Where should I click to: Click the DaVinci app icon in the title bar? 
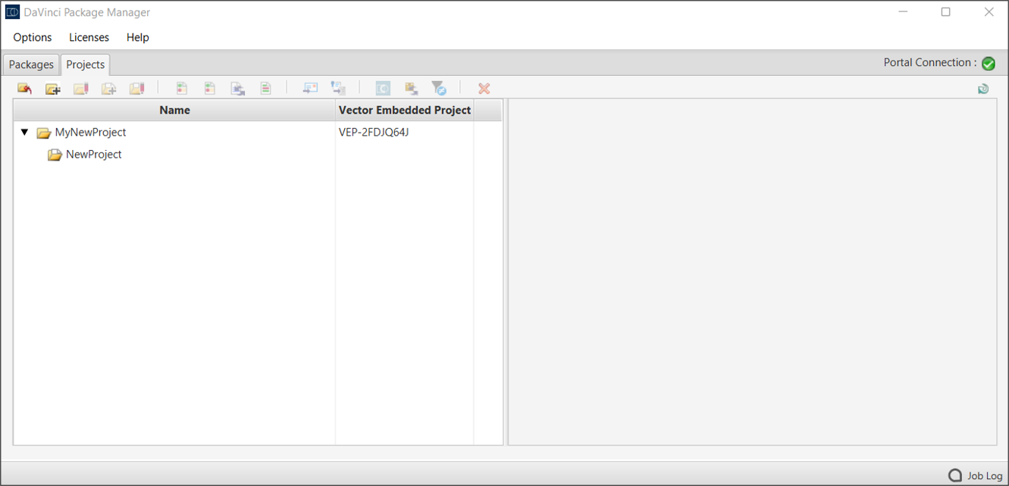(x=12, y=12)
